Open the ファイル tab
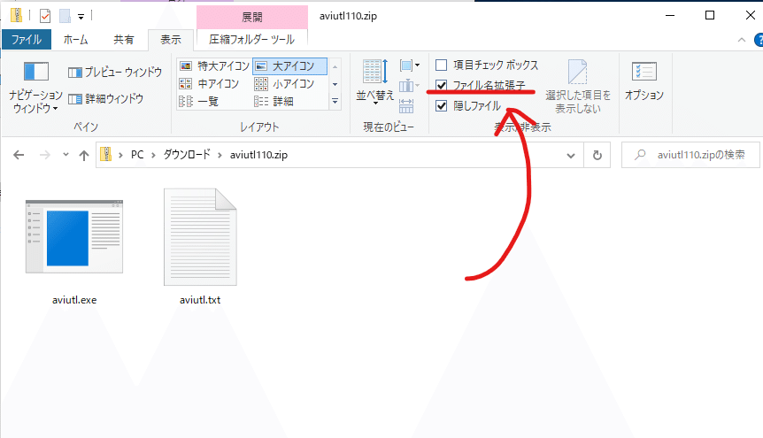 (27, 40)
